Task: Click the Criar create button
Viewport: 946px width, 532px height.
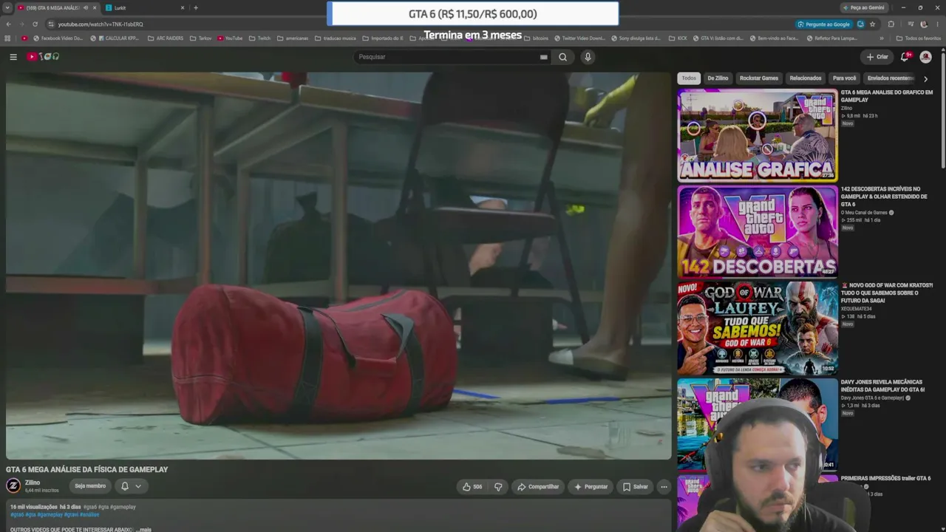Action: (877, 57)
